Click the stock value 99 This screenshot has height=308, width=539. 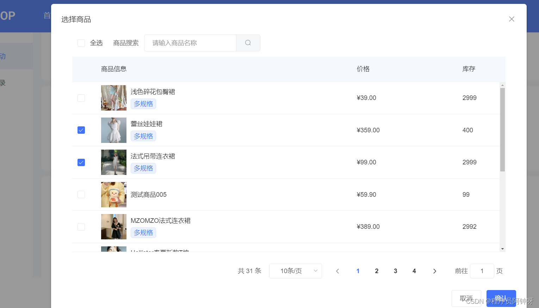pos(466,195)
